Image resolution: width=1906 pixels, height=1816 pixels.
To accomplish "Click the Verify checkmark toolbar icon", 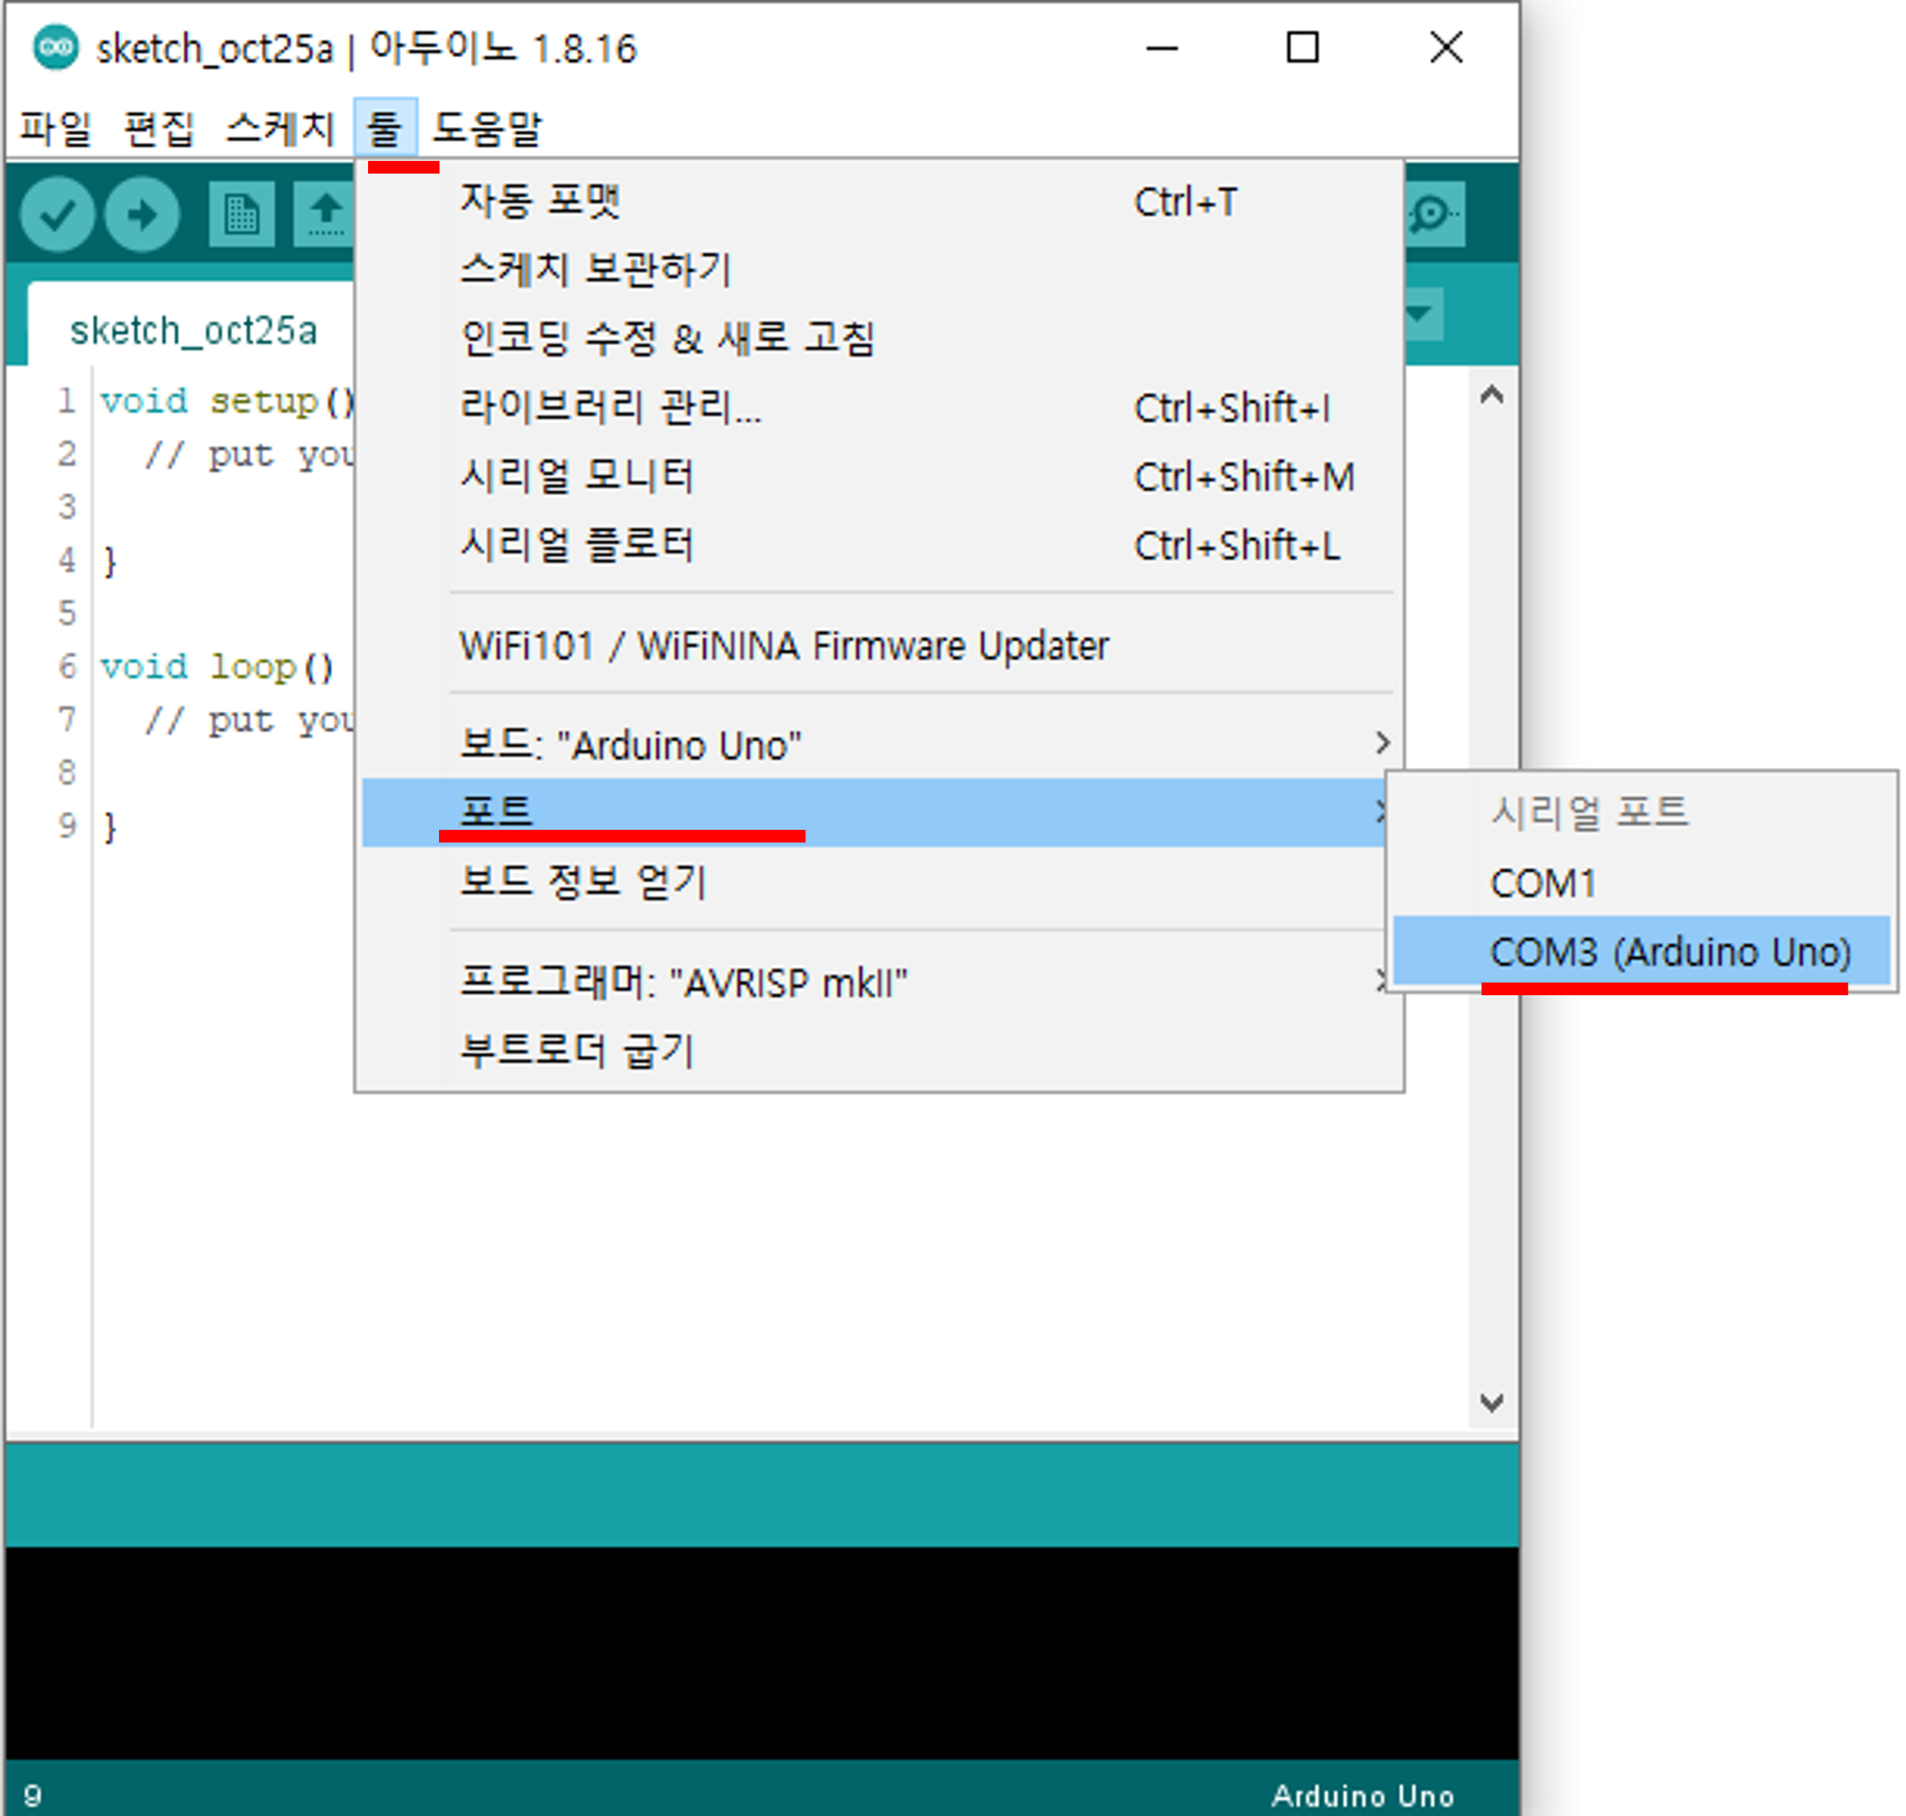I will click(57, 215).
